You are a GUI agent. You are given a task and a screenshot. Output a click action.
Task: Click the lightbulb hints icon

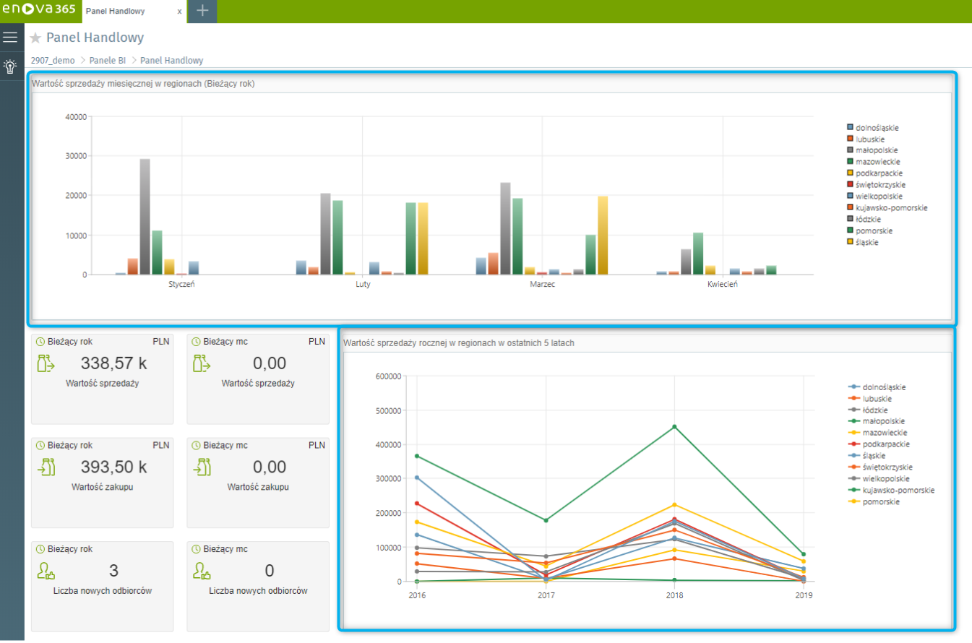click(x=10, y=66)
